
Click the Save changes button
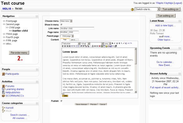82,104
